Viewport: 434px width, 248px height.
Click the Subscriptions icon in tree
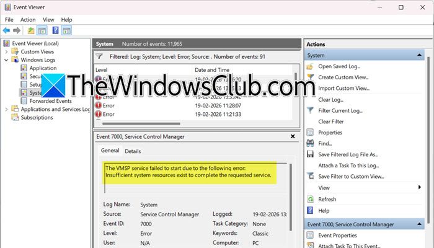(15, 117)
